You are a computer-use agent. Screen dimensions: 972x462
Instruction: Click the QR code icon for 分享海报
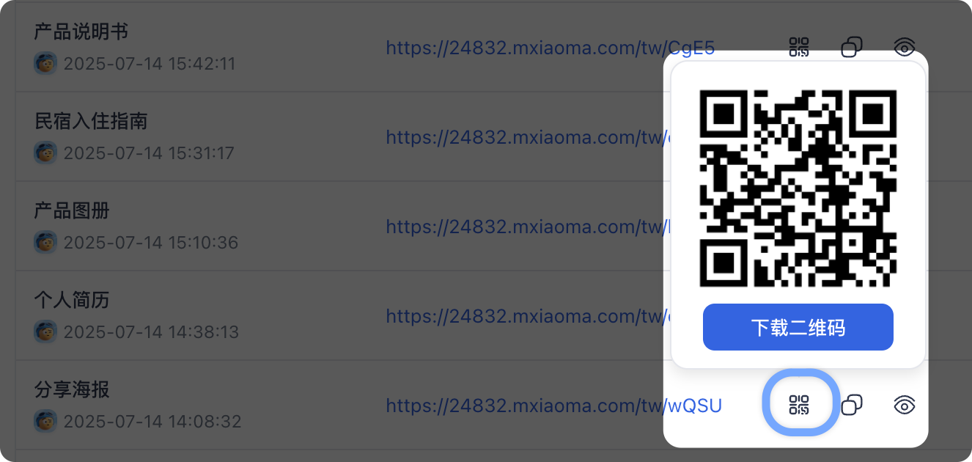click(799, 405)
